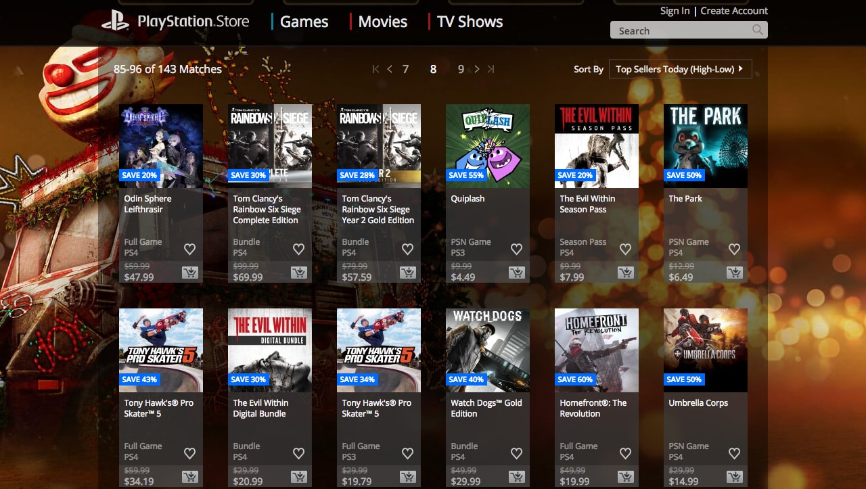Screen dimensions: 866x489
Task: Click the $14.99 price of Umbrella Corps
Action: point(684,482)
